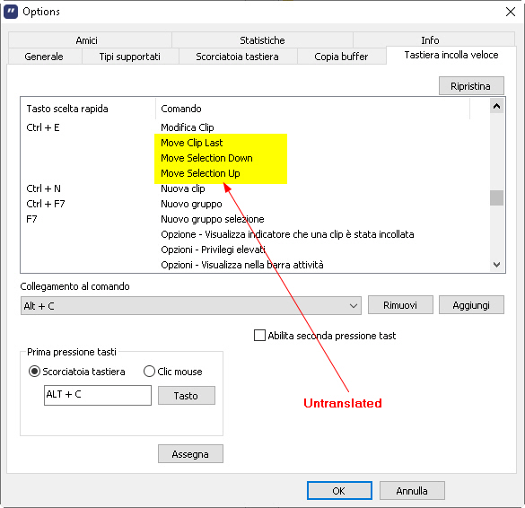525x508 pixels.
Task: Click the command list scrollbar thumb
Action: (x=496, y=197)
